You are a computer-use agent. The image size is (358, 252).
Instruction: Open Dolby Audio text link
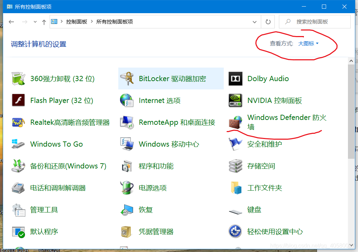268,79
